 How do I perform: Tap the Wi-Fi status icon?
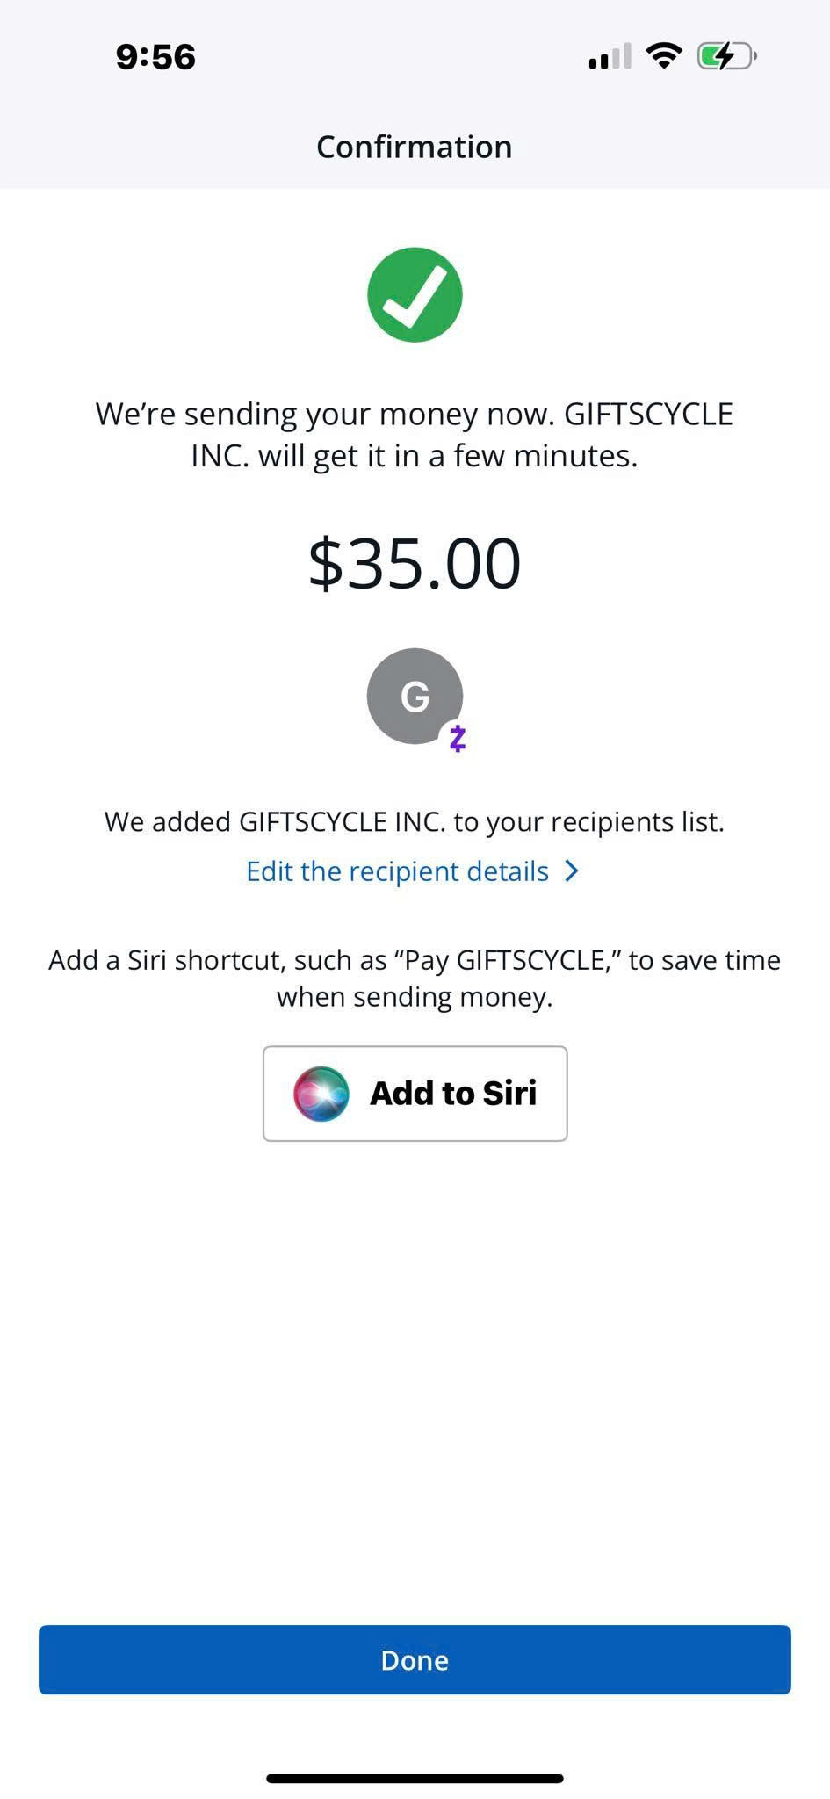(664, 57)
